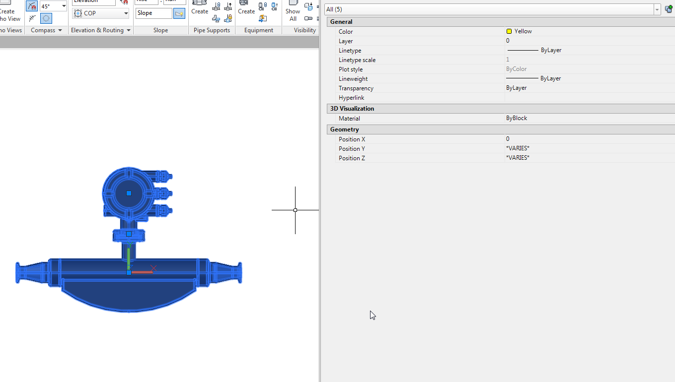Click the Detach From Pipe support icon
This screenshot has height=382, width=675.
coord(227,6)
